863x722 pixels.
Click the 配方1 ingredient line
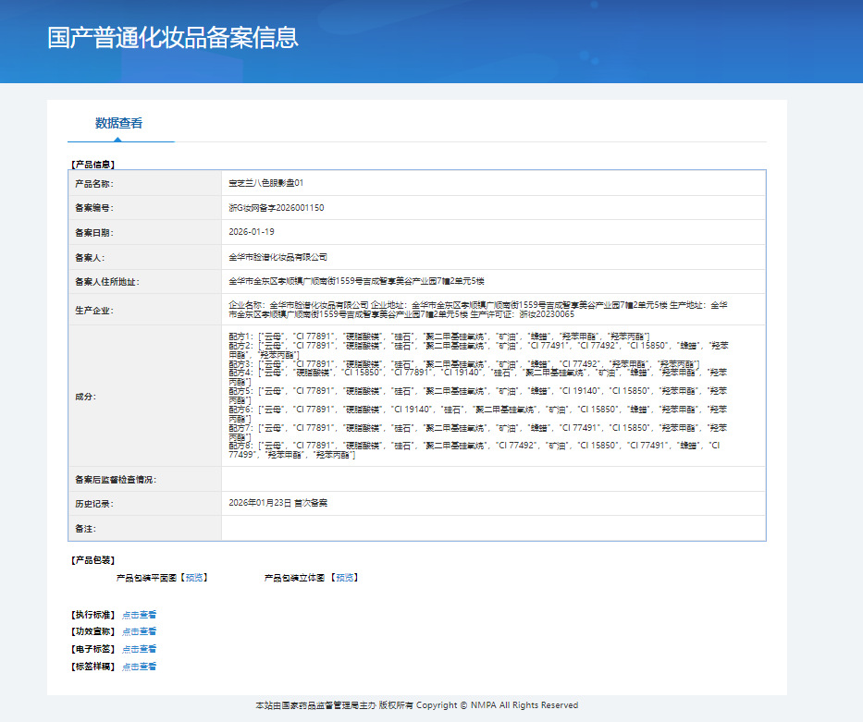pyautogui.click(x=439, y=337)
